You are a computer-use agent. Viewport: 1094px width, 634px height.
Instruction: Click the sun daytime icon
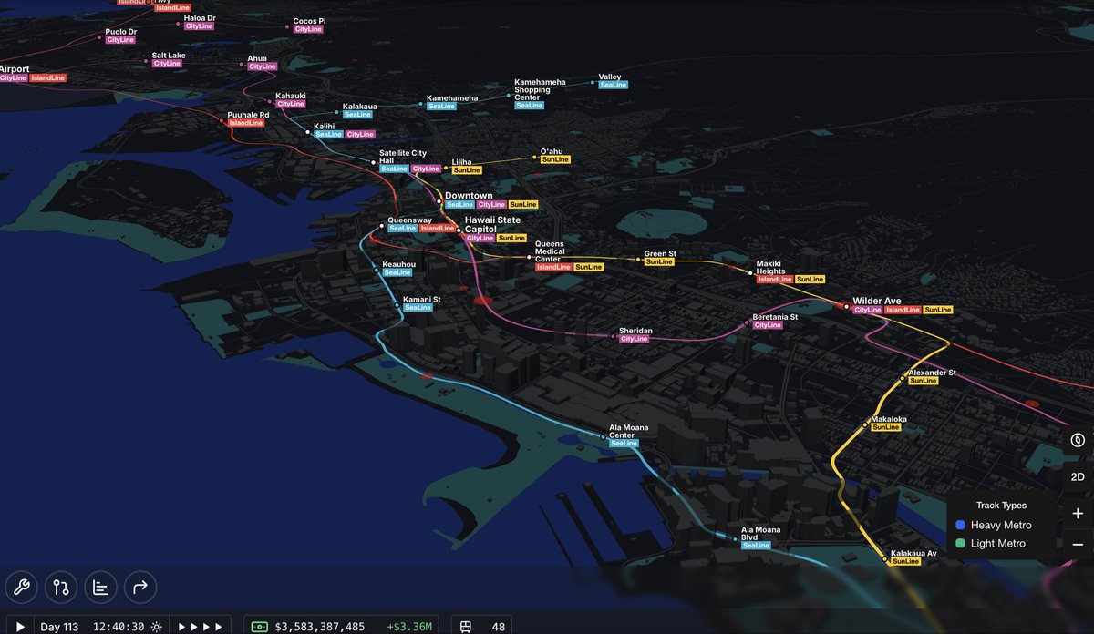click(156, 627)
